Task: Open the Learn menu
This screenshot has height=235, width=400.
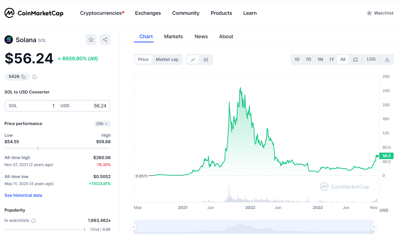Action: (250, 13)
